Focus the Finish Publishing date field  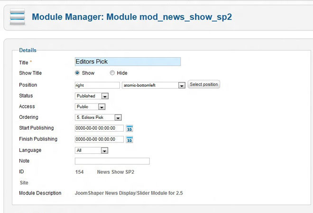(99, 139)
